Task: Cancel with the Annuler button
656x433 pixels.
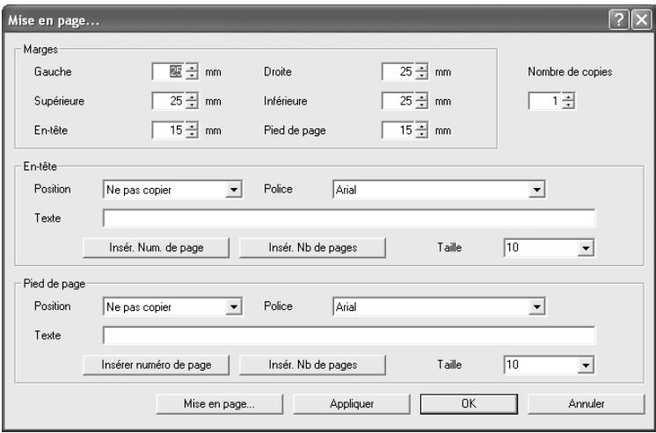Action: point(587,404)
